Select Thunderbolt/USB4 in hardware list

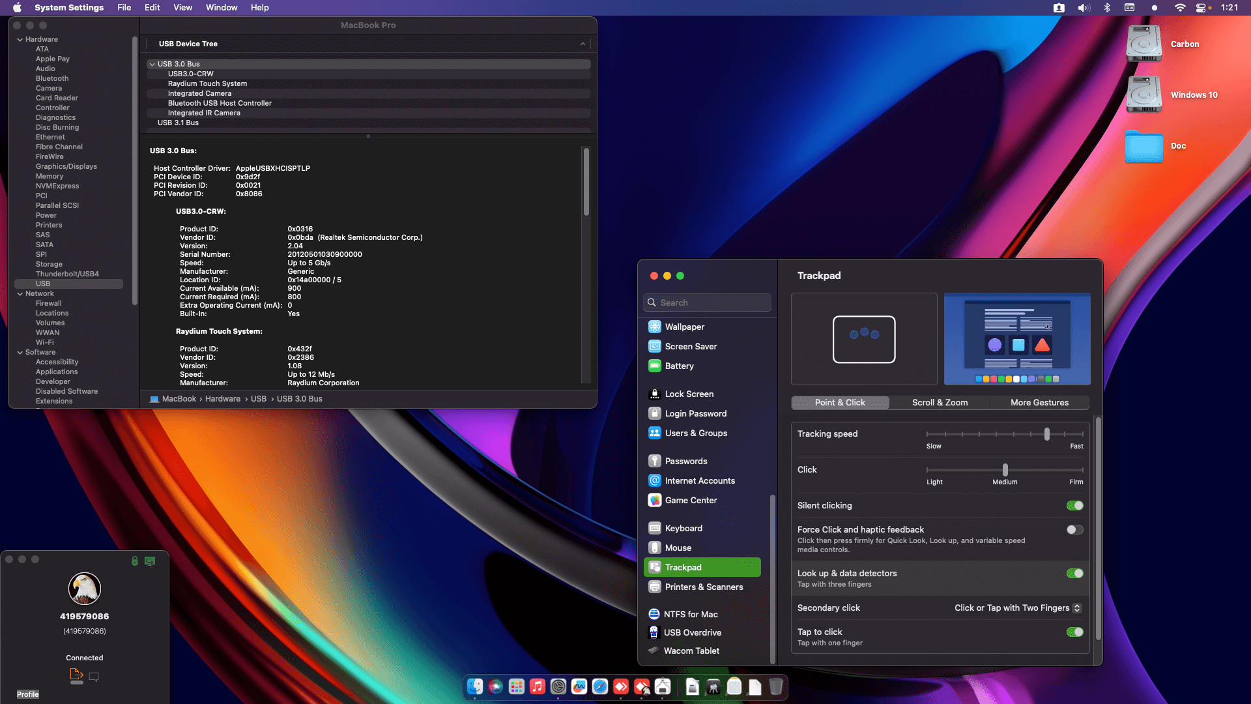(67, 274)
